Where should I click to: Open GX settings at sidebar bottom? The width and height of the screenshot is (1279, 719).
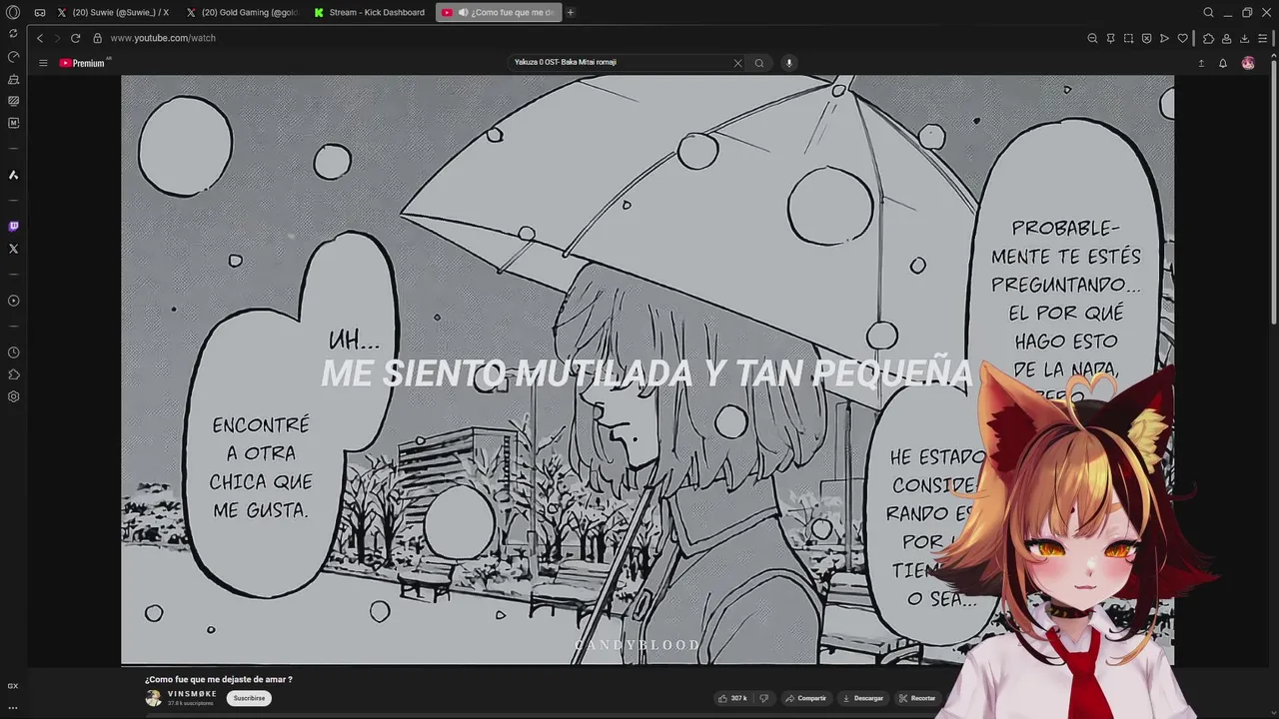click(13, 686)
